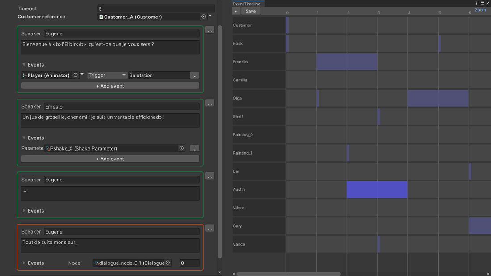
Task: Open options menu for orange Eugene node
Action: (210, 228)
